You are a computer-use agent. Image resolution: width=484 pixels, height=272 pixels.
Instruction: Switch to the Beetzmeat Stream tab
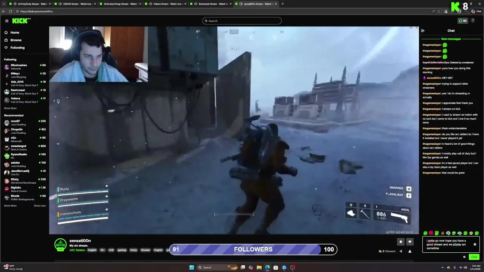point(211,4)
